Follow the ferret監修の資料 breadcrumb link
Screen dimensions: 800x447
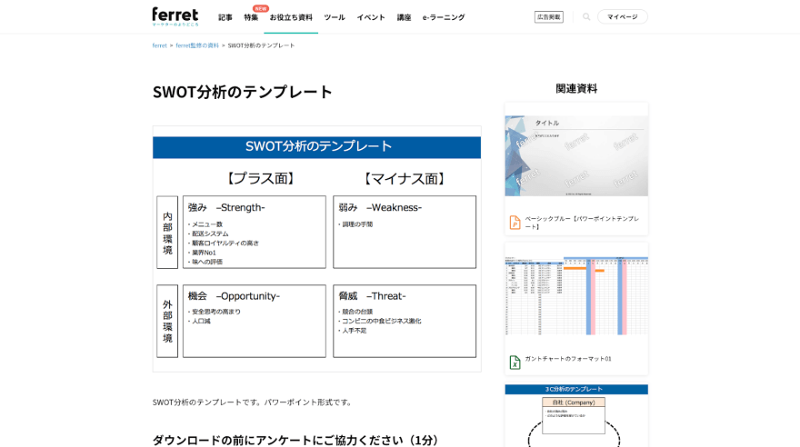197,45
